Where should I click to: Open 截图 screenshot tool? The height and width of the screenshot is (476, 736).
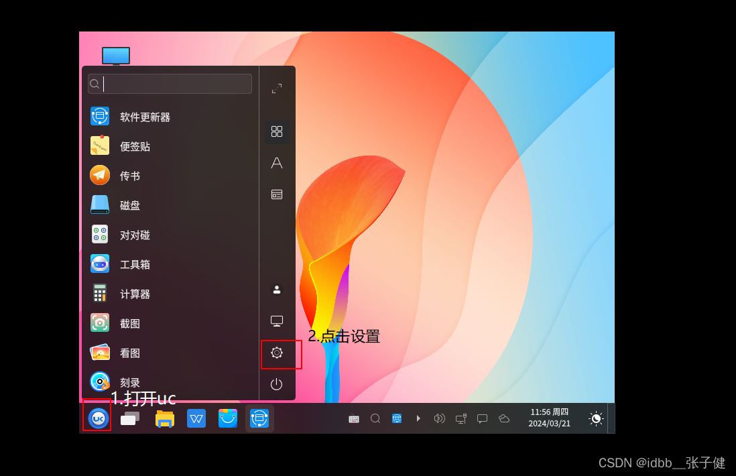click(x=171, y=323)
